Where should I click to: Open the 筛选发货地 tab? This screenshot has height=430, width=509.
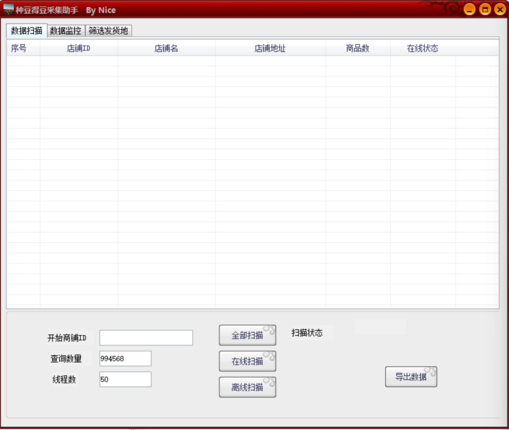[x=108, y=30]
